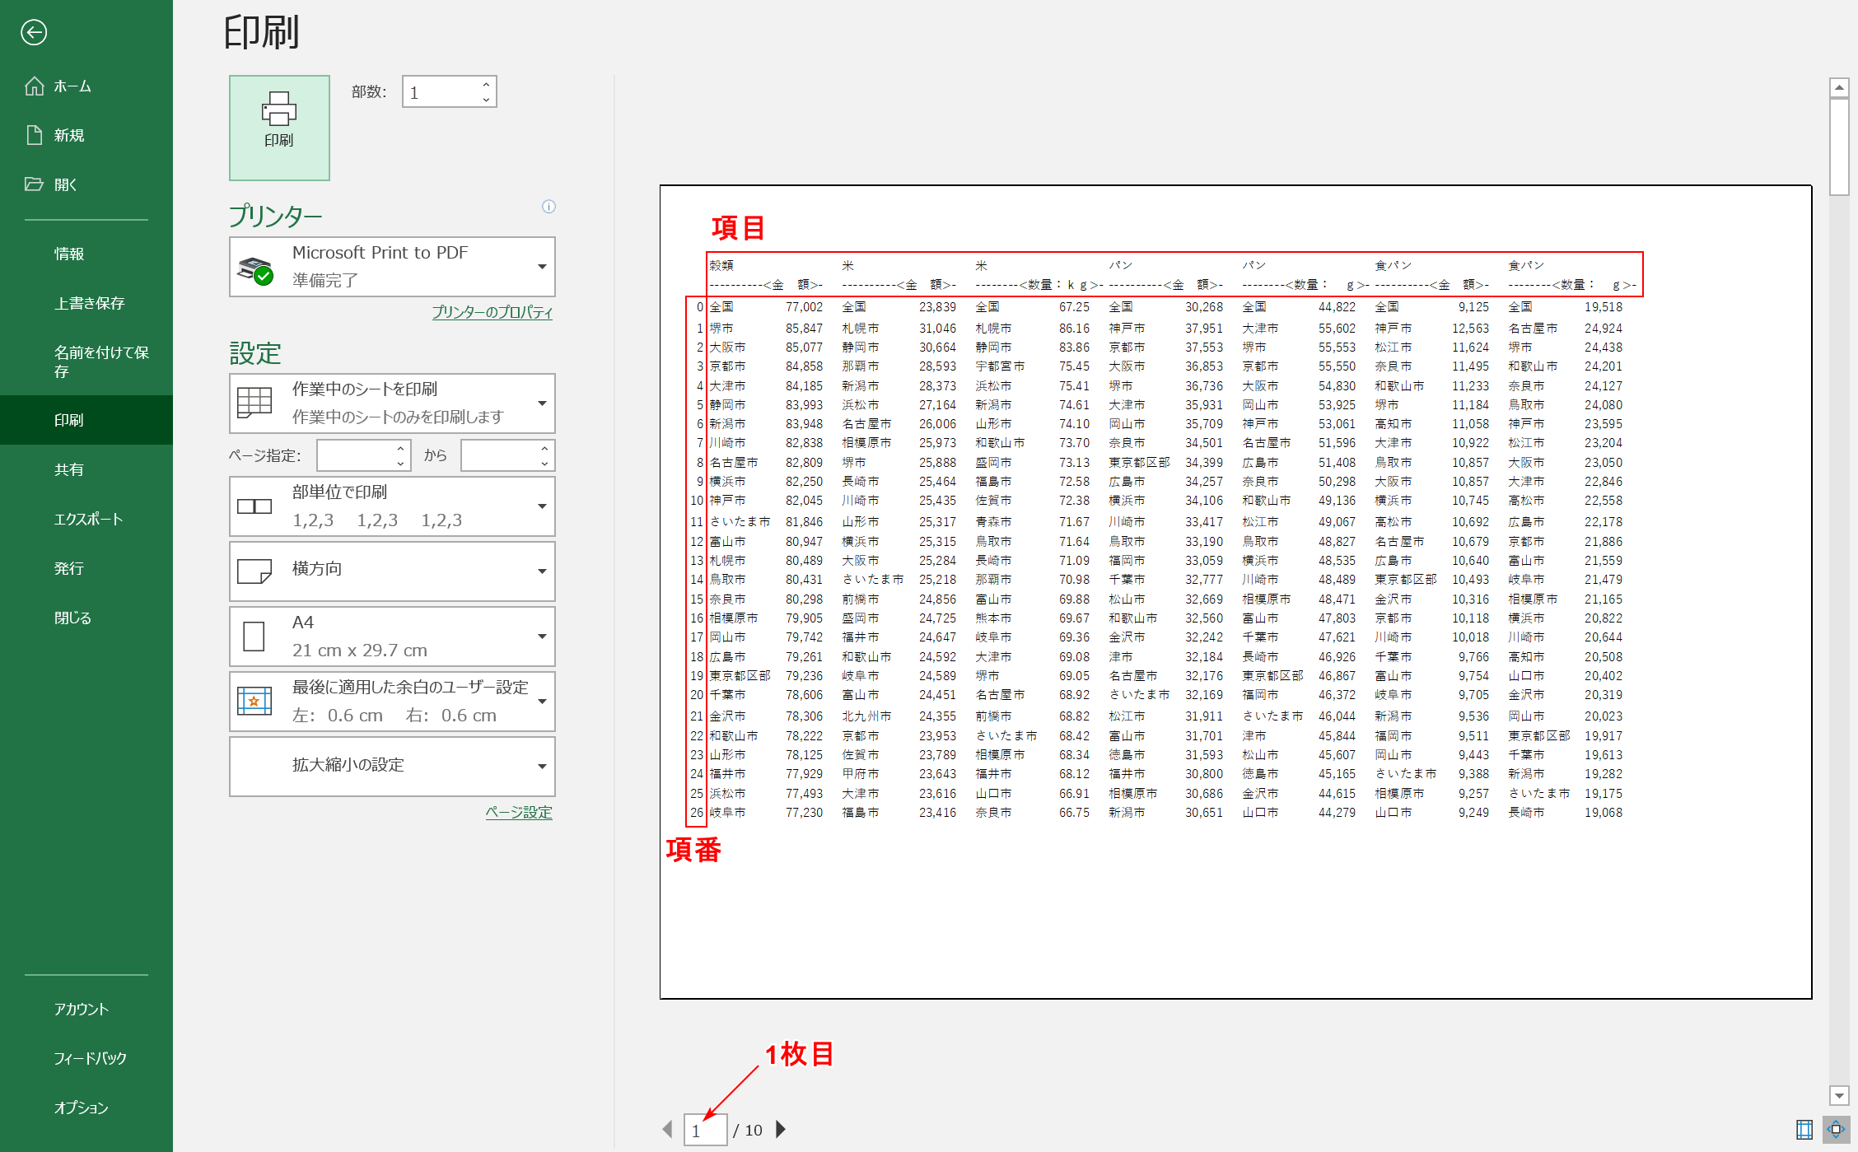The image size is (1858, 1152).
Task: Go to next preview page arrow
Action: pyautogui.click(x=781, y=1130)
